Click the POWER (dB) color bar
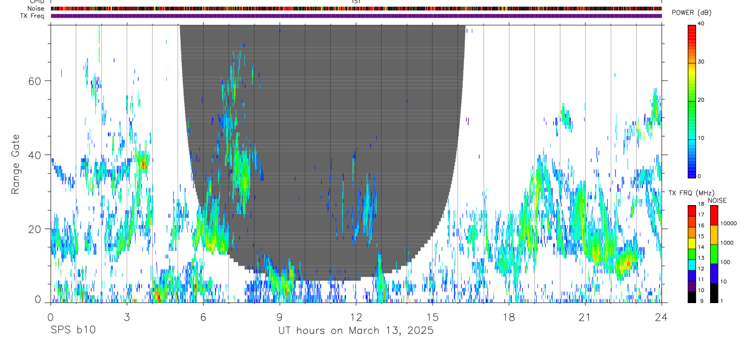 pyautogui.click(x=691, y=100)
